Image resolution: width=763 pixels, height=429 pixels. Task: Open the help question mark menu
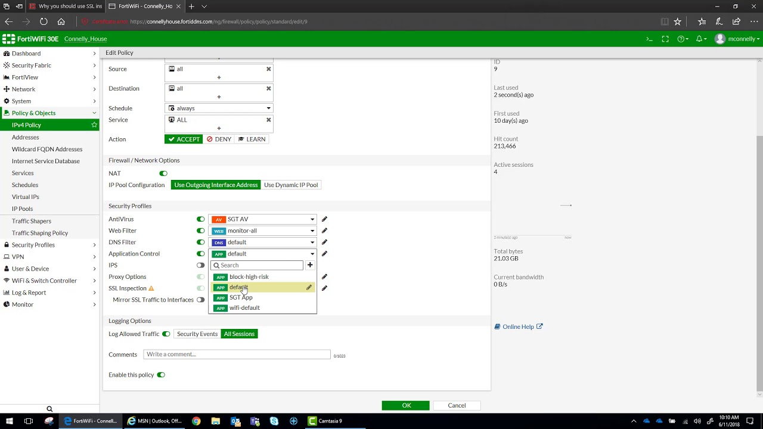(x=683, y=39)
